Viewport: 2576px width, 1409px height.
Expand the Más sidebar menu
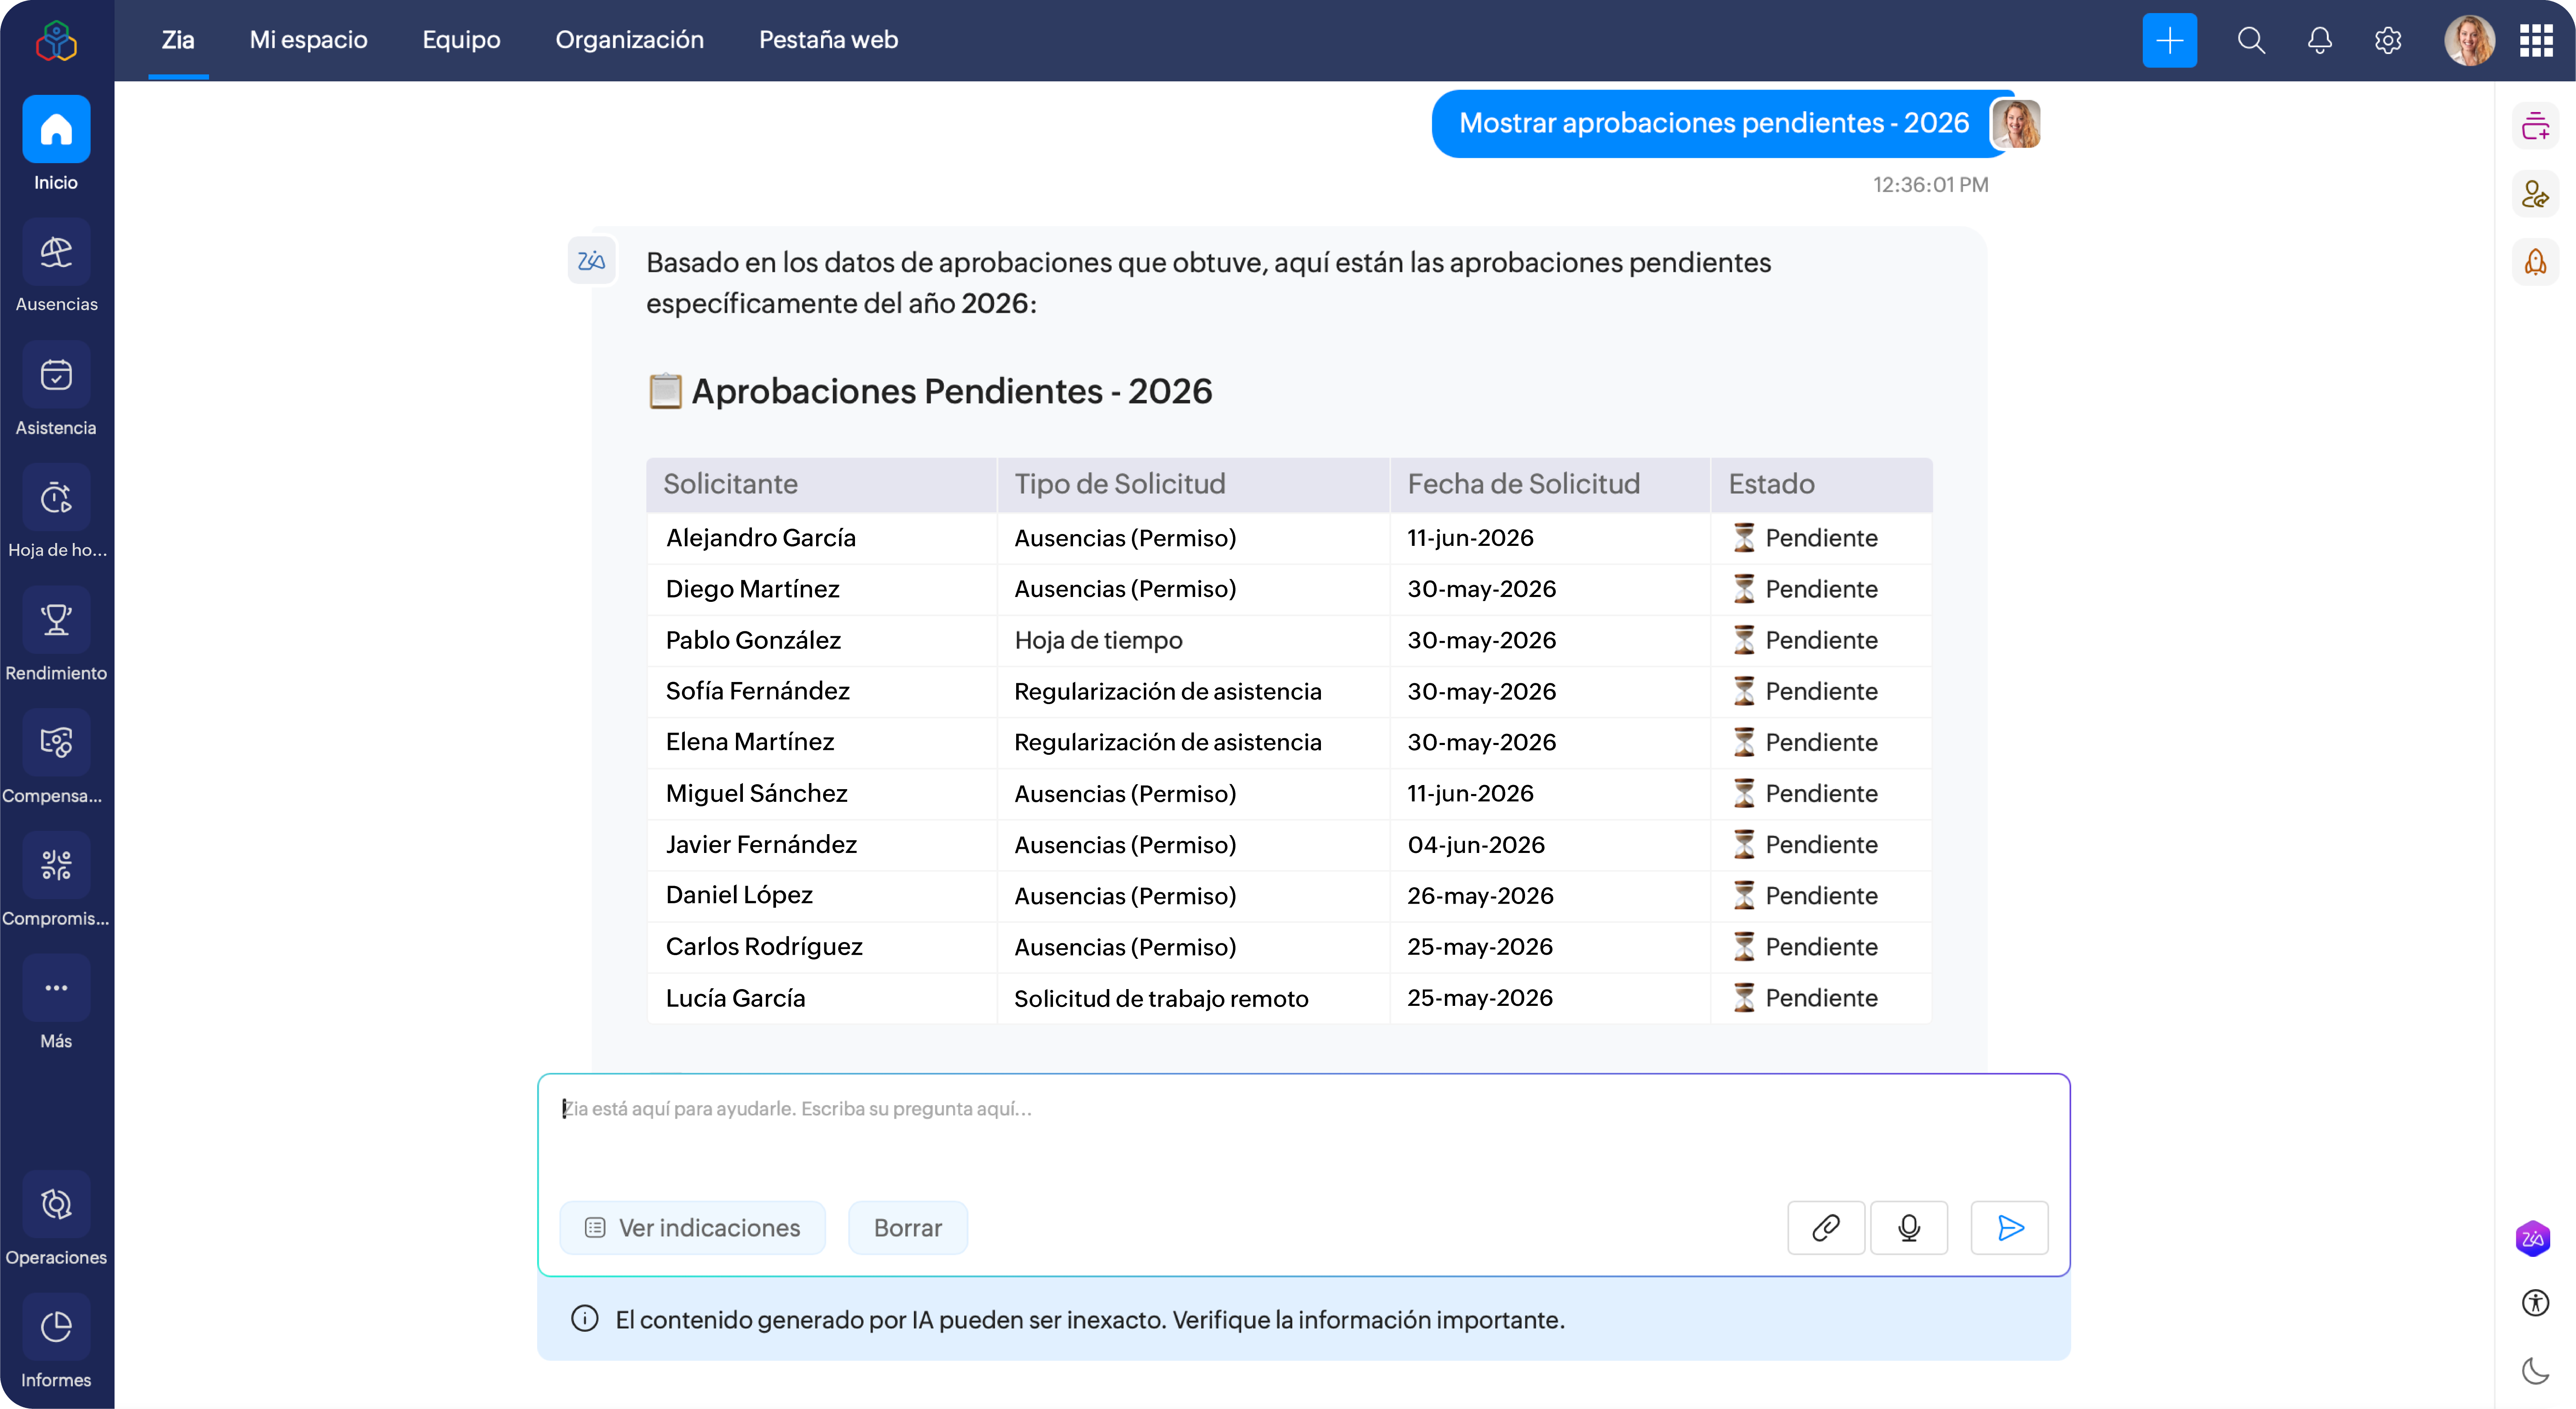[56, 987]
